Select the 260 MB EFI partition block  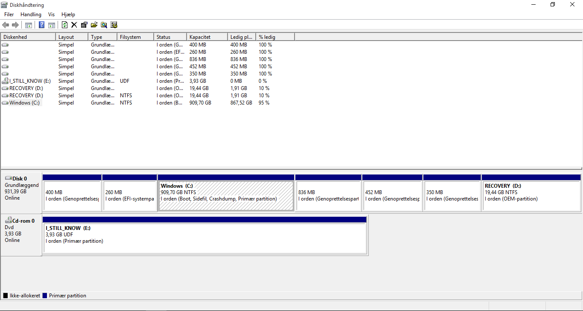click(130, 192)
